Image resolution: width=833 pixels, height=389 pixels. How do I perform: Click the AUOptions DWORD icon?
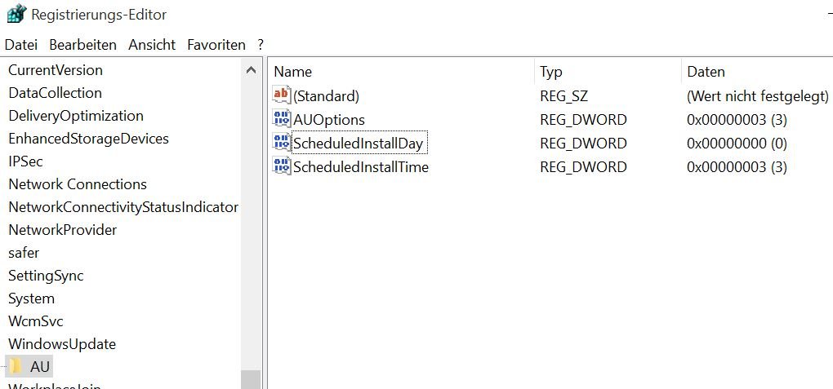coord(282,119)
